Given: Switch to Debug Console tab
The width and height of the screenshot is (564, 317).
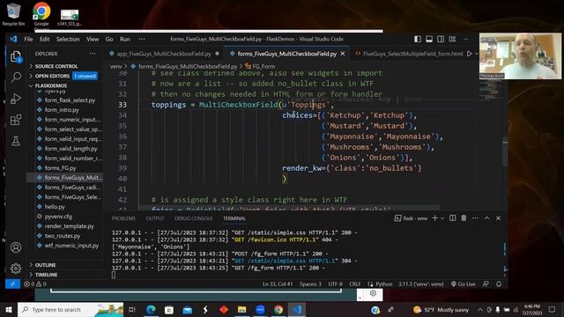Looking at the screenshot, I should point(194,218).
